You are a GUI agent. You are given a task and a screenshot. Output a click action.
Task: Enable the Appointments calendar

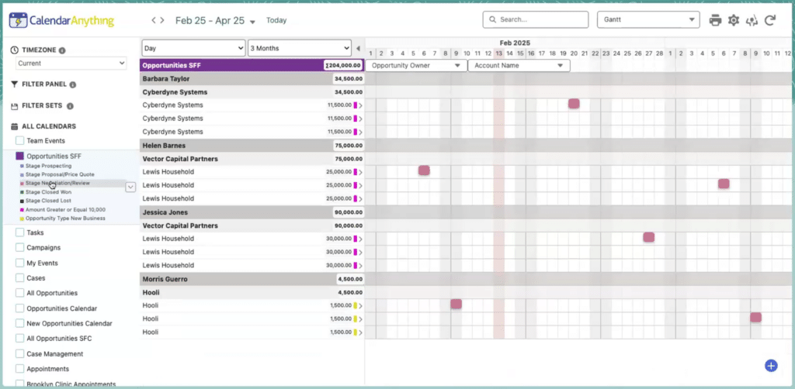coord(19,369)
